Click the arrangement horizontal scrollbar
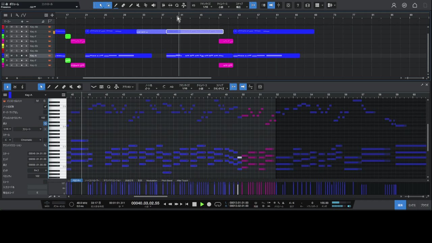 (x=147, y=78)
